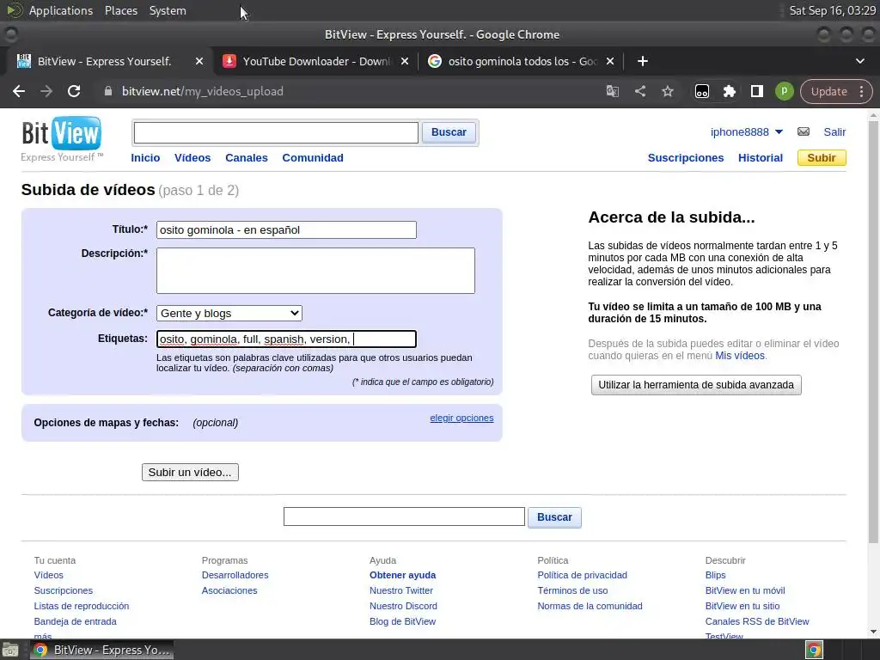Screen dimensions: 880x660
Task: Toggle the Chrome side panel icon
Action: click(756, 91)
